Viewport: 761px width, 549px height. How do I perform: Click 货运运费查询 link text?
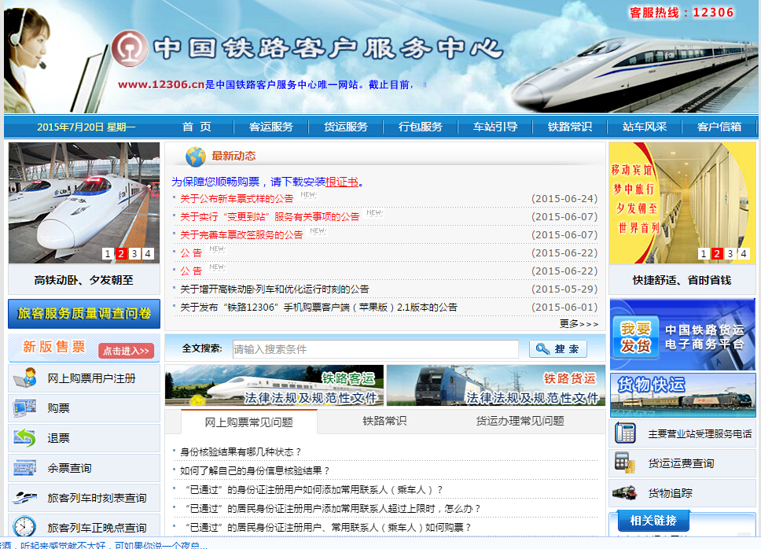click(681, 463)
